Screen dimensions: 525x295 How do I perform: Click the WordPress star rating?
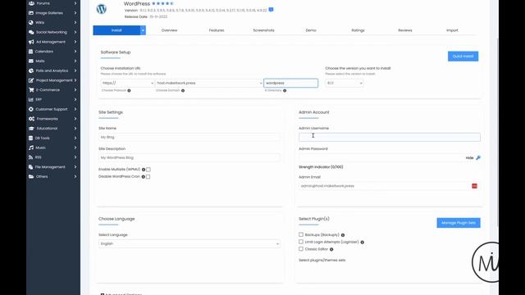(162, 3)
